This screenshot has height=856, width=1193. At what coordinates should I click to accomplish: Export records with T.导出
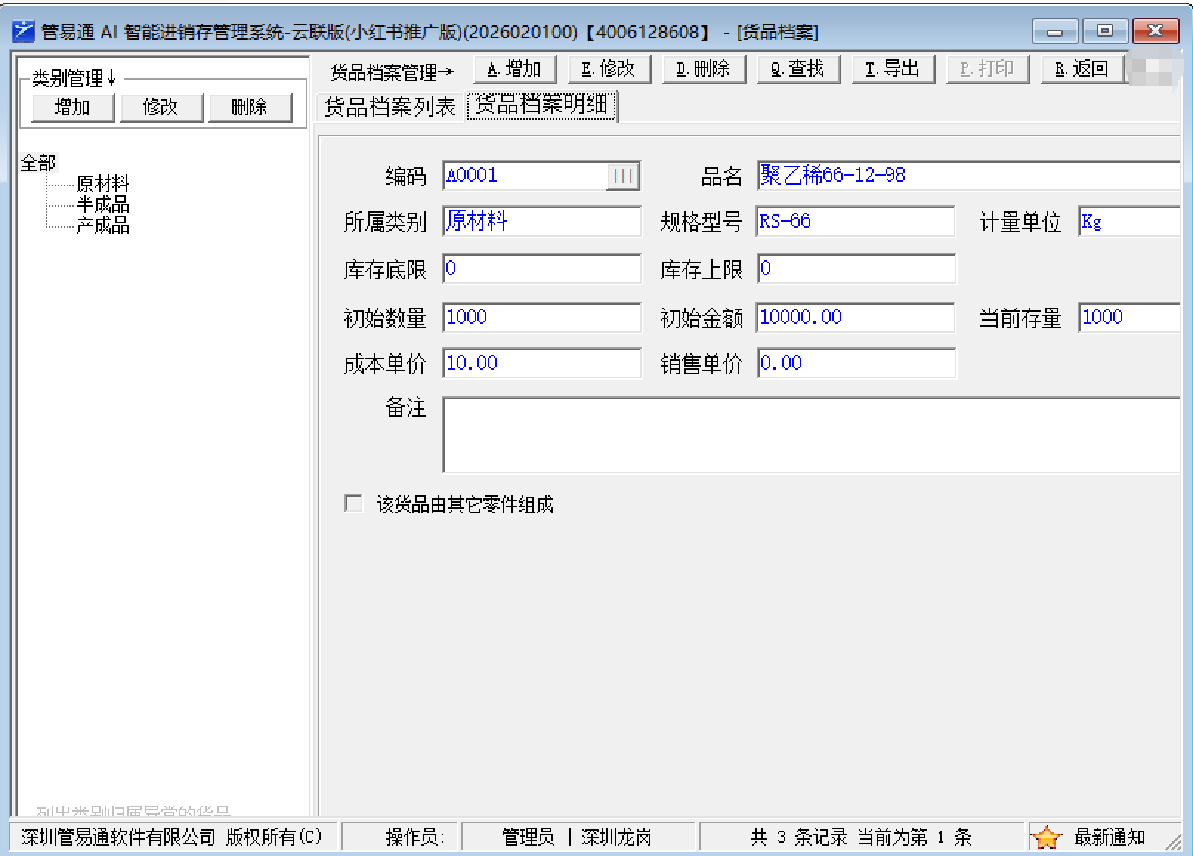pos(892,69)
